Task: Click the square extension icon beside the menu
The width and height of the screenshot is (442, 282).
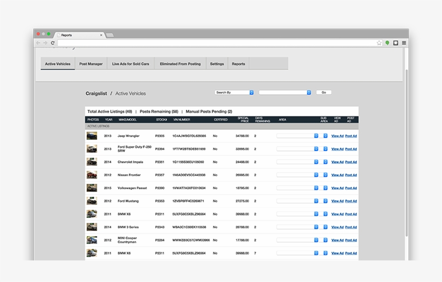Action: 396,43
